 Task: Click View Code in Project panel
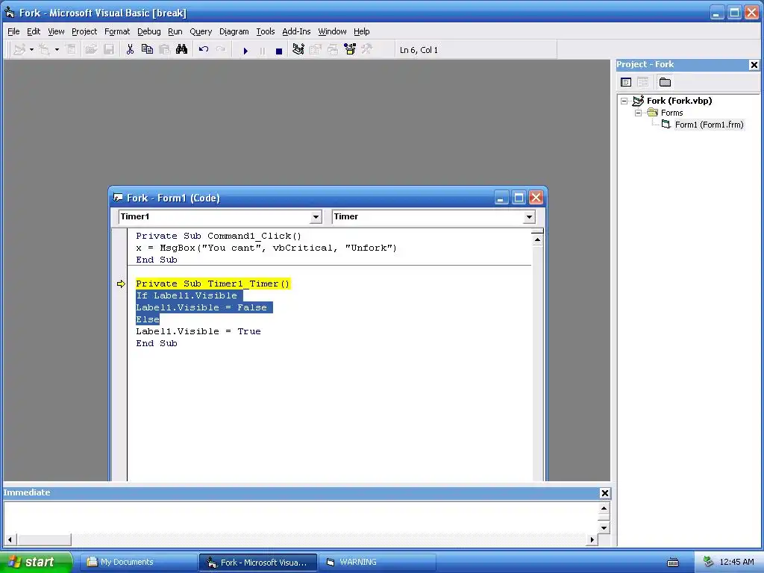point(626,82)
